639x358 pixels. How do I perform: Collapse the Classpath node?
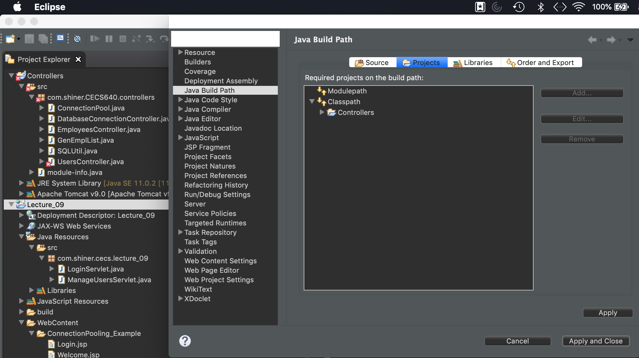pos(312,102)
